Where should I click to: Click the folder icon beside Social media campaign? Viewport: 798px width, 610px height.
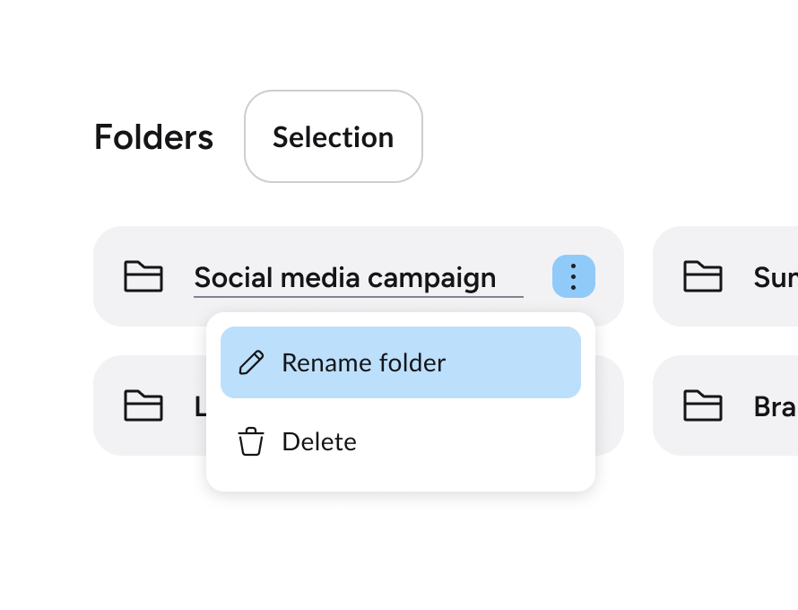point(143,277)
